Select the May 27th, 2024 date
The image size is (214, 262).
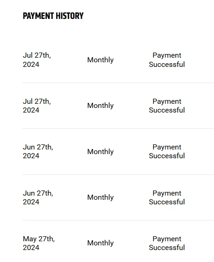click(x=39, y=243)
